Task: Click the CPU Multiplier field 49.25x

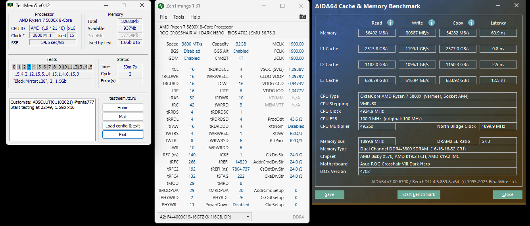Action: click(x=377, y=126)
